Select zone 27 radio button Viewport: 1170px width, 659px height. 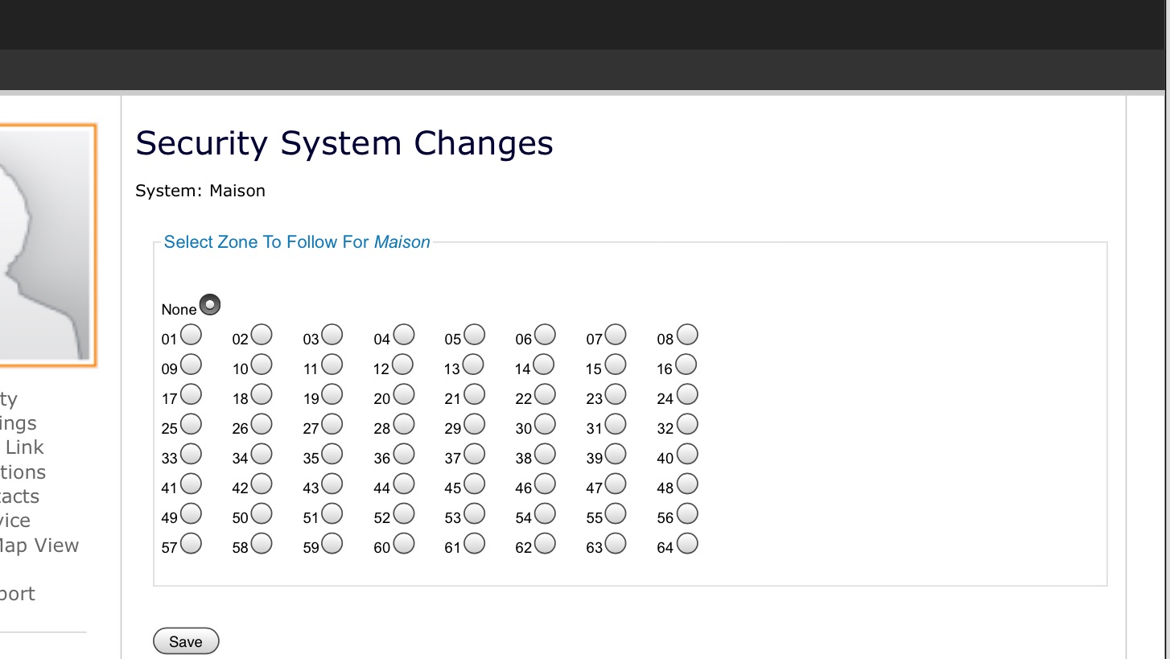tap(332, 424)
